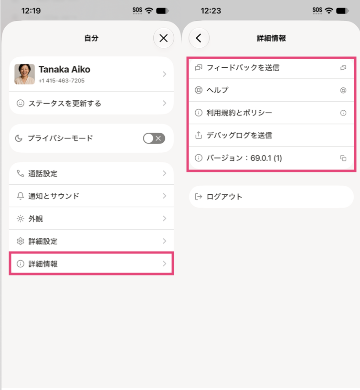Expand the 外観 row chevron

[x=164, y=219]
